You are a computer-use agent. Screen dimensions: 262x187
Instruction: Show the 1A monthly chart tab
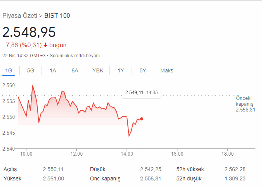pyautogui.click(x=53, y=70)
